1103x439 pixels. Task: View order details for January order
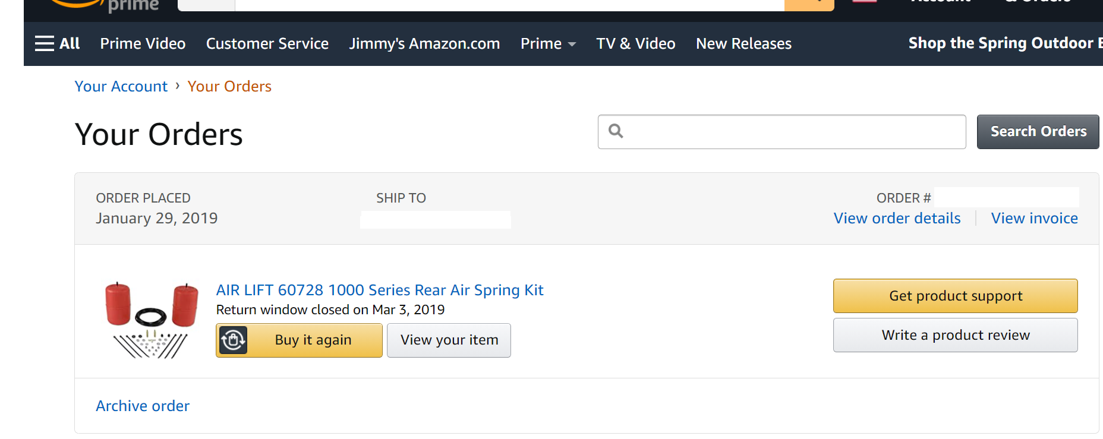coord(897,218)
